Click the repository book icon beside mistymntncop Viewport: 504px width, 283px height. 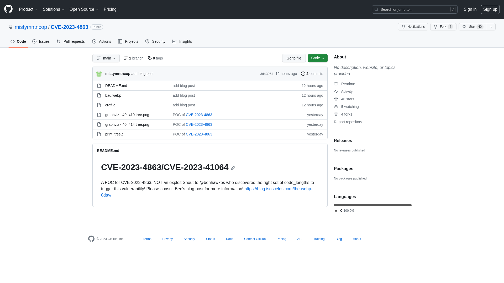[10, 27]
